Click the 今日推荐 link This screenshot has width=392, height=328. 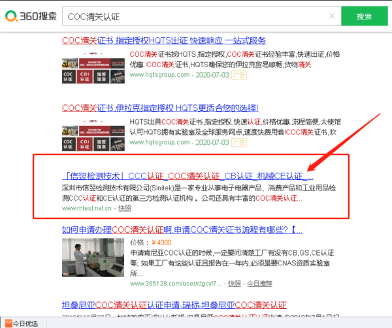coord(259,284)
